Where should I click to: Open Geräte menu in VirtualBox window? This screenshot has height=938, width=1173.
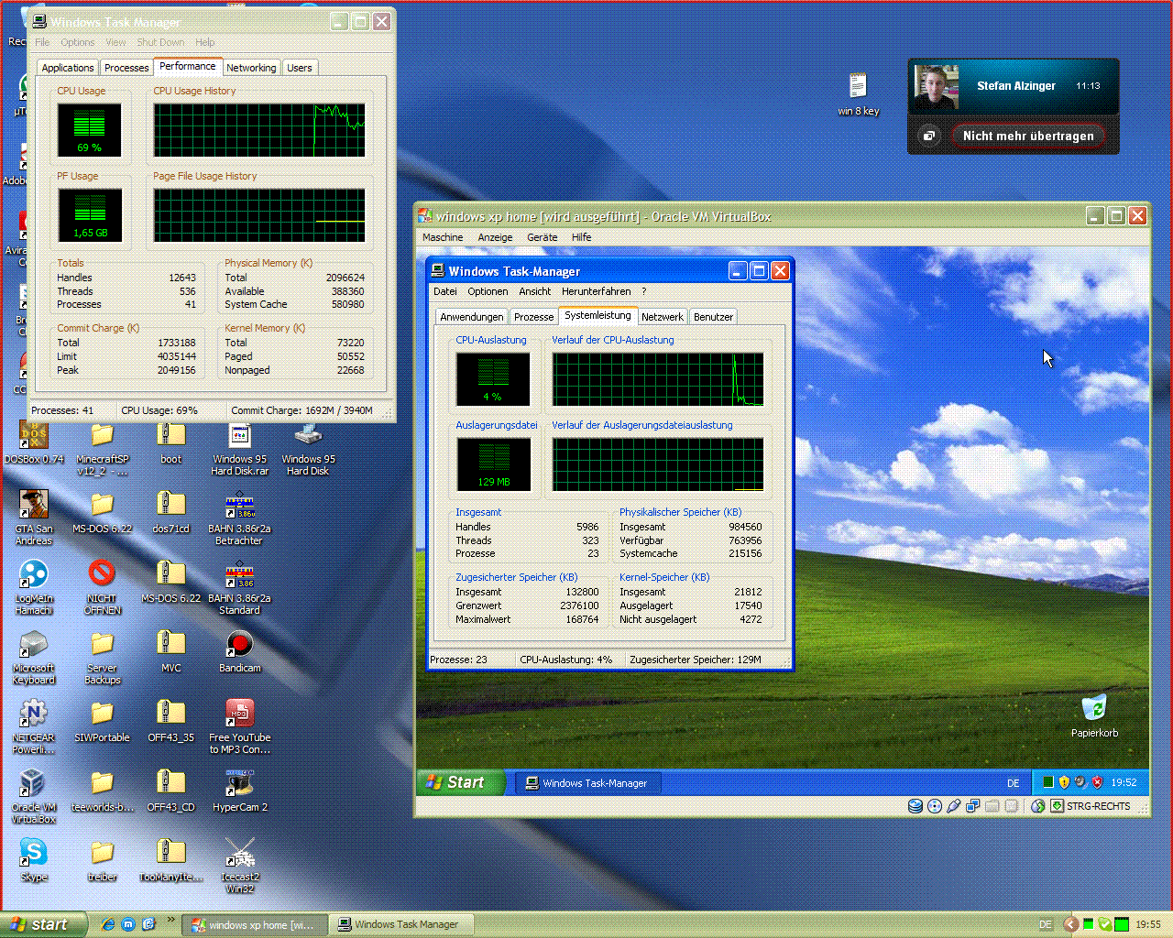pyautogui.click(x=542, y=237)
